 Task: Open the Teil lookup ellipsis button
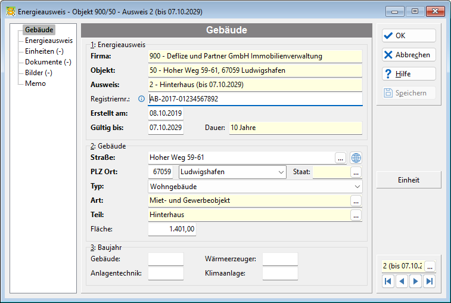[356, 215]
